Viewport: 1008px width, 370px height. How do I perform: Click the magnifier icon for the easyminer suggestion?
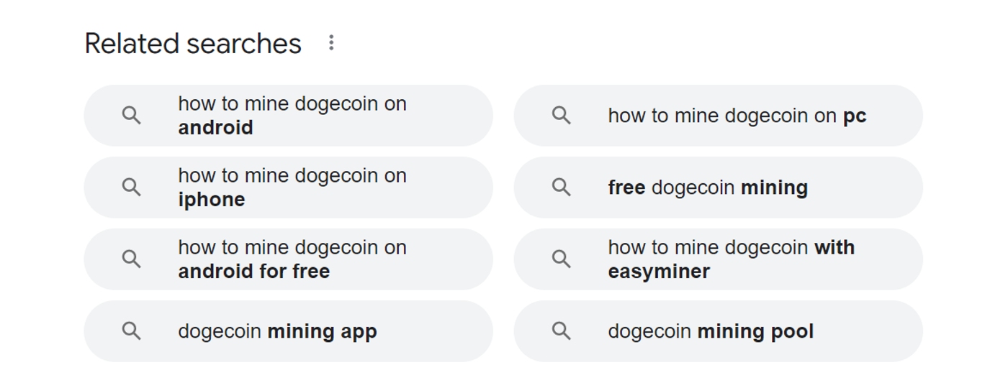tap(561, 259)
